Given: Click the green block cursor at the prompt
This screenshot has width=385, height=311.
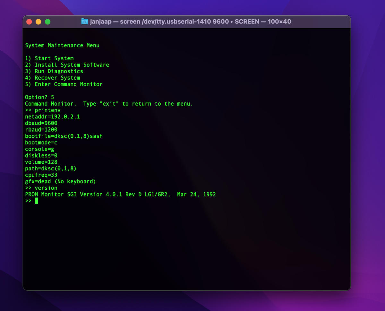Looking at the screenshot, I should tap(36, 201).
